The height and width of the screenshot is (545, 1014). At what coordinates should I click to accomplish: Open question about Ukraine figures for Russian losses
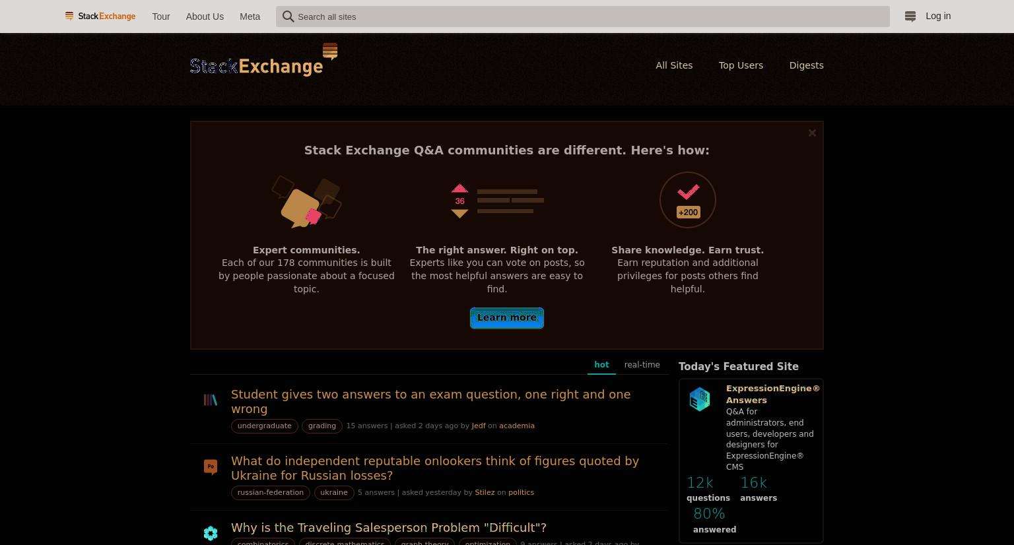[435, 468]
